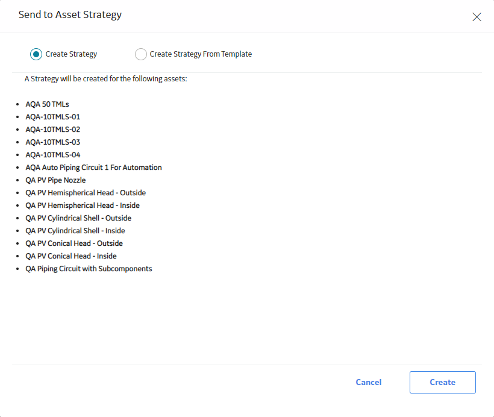Select the Create Strategy radio button

[36, 54]
